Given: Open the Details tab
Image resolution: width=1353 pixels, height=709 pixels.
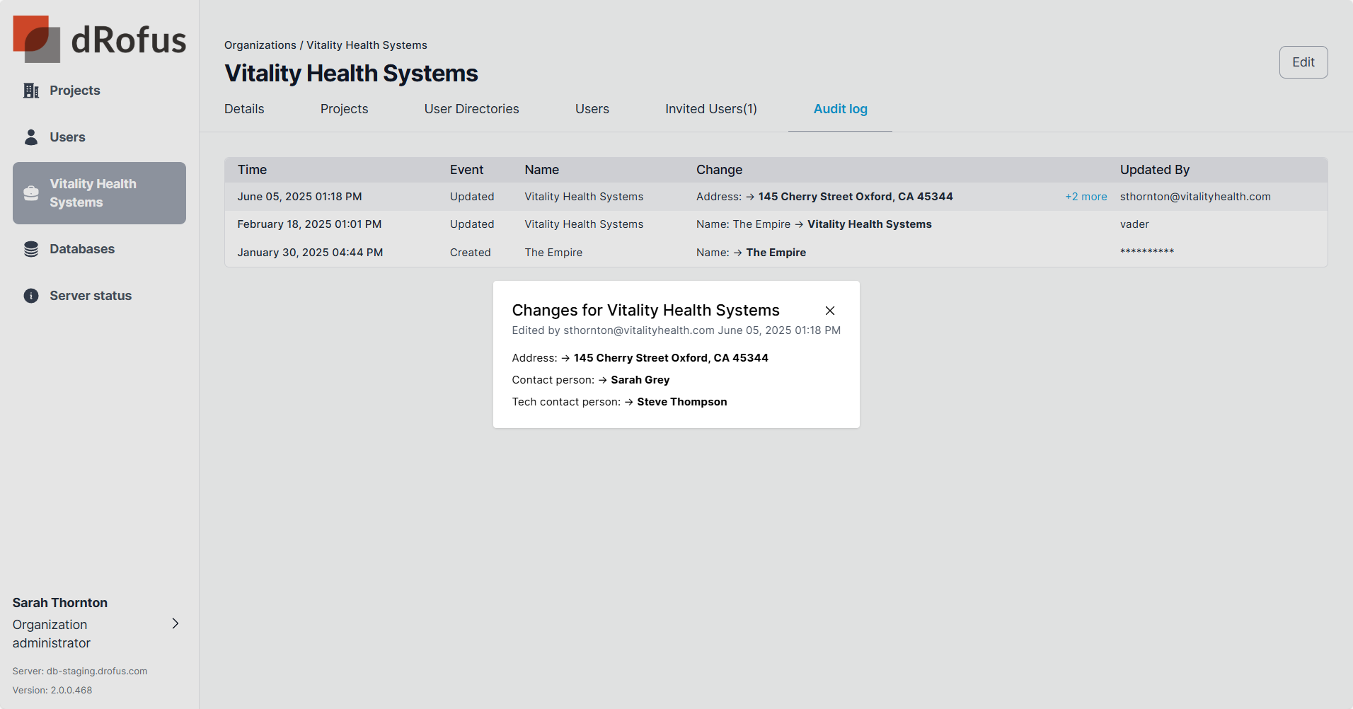Looking at the screenshot, I should tap(244, 109).
